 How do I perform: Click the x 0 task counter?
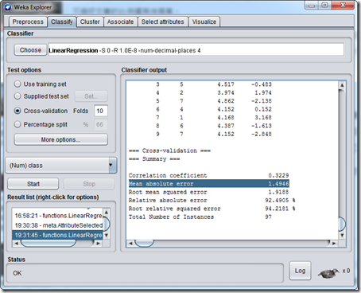tap(346, 271)
